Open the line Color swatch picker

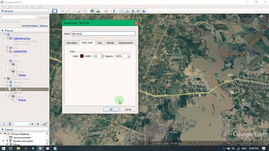(x=82, y=56)
